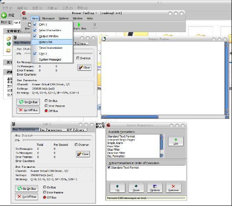Click the Use button with plus icon
Screen dimensions: 232x206
(176, 141)
